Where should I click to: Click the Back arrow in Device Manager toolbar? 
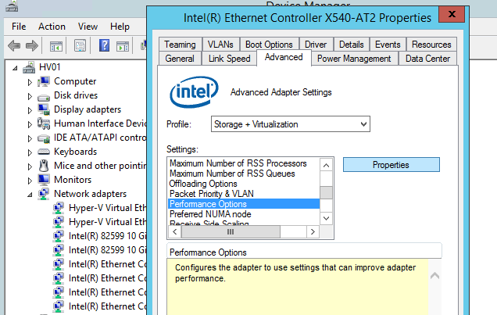14,46
